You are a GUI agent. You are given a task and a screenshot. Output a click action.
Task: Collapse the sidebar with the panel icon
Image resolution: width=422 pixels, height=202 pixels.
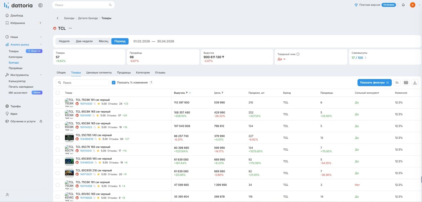click(x=41, y=5)
